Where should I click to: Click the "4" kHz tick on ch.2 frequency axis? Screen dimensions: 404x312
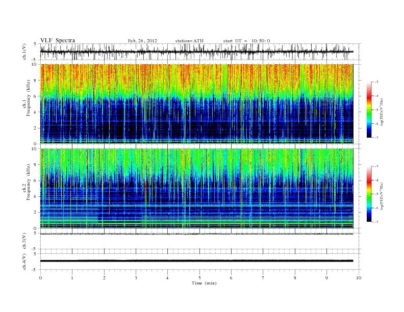35,196
